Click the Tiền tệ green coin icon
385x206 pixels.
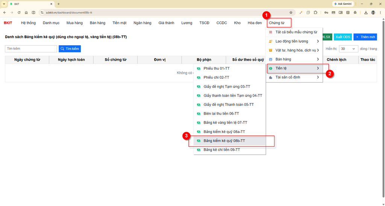coord(271,69)
